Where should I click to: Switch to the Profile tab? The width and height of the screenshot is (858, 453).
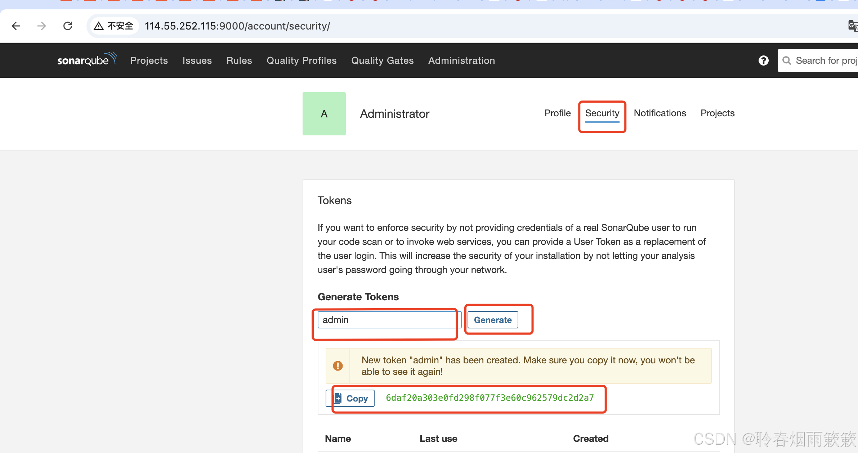pos(557,113)
